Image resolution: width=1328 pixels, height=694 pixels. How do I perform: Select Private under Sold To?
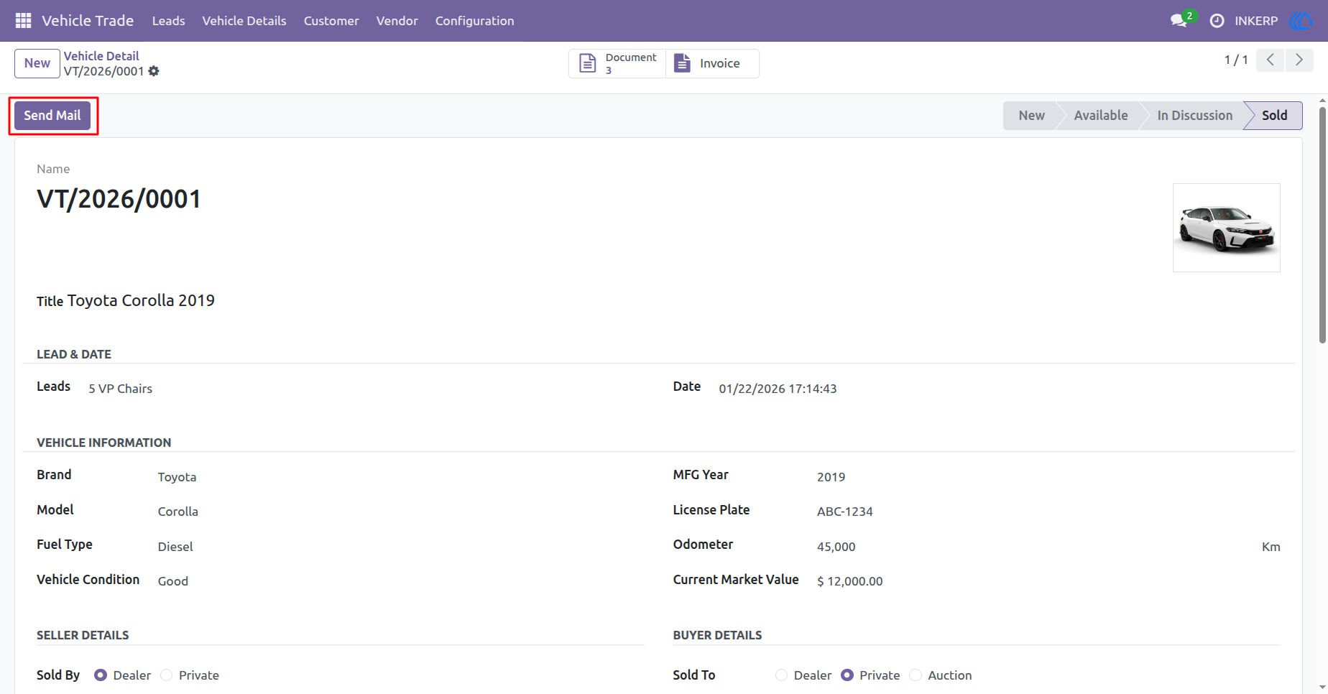coord(847,675)
